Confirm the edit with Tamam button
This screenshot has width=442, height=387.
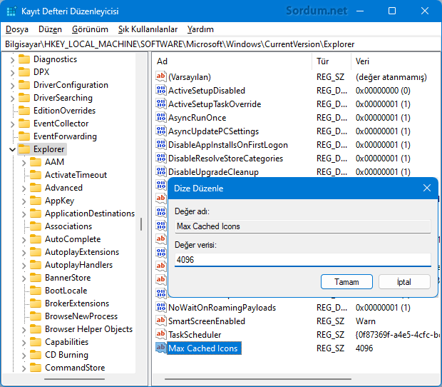(x=346, y=282)
